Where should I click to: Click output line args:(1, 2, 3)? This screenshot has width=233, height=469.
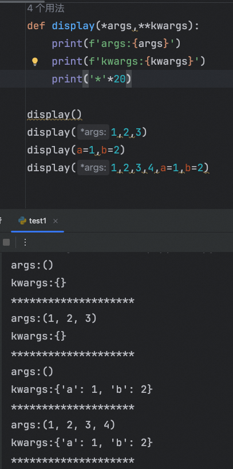(54, 318)
